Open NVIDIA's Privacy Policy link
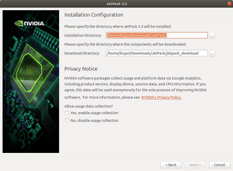Viewport: 233px width, 171px height. [161, 97]
